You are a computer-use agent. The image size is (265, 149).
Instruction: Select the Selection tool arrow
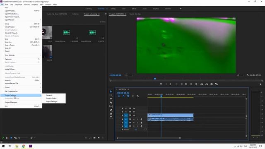111,91
